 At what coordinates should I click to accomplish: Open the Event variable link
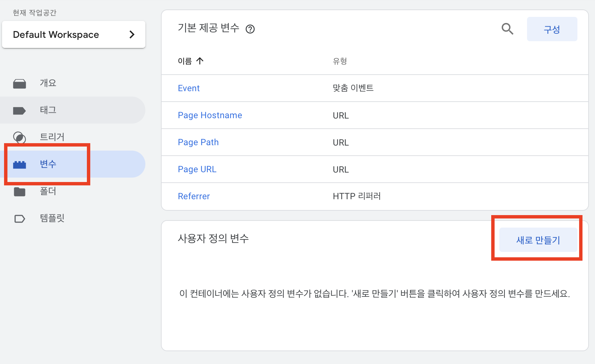[189, 88]
